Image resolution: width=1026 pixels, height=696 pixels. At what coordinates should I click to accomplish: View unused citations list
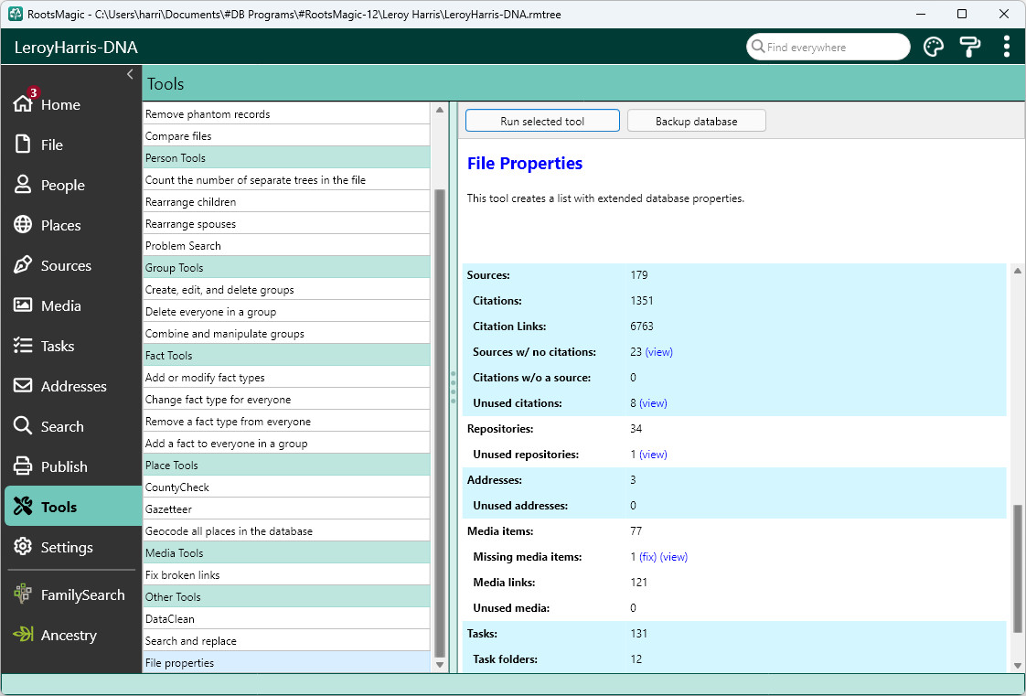tap(653, 403)
